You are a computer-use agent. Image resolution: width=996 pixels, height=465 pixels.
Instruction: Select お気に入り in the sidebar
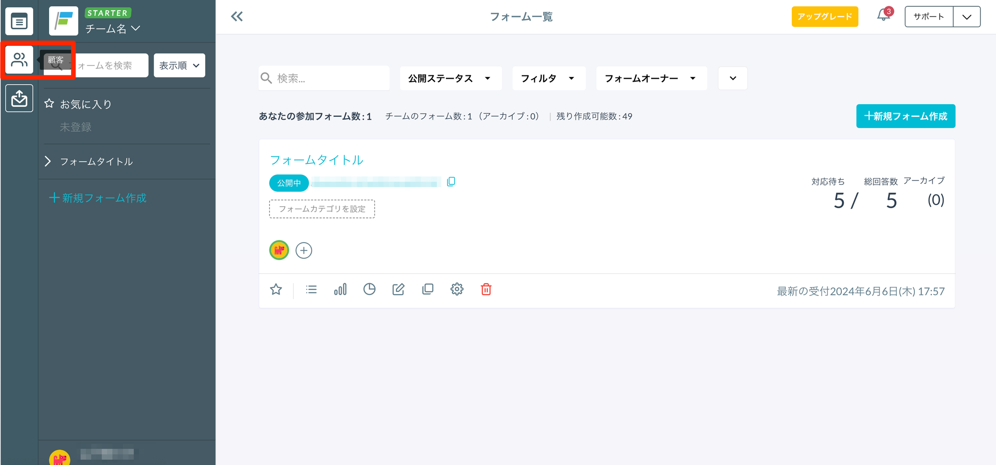click(x=78, y=104)
